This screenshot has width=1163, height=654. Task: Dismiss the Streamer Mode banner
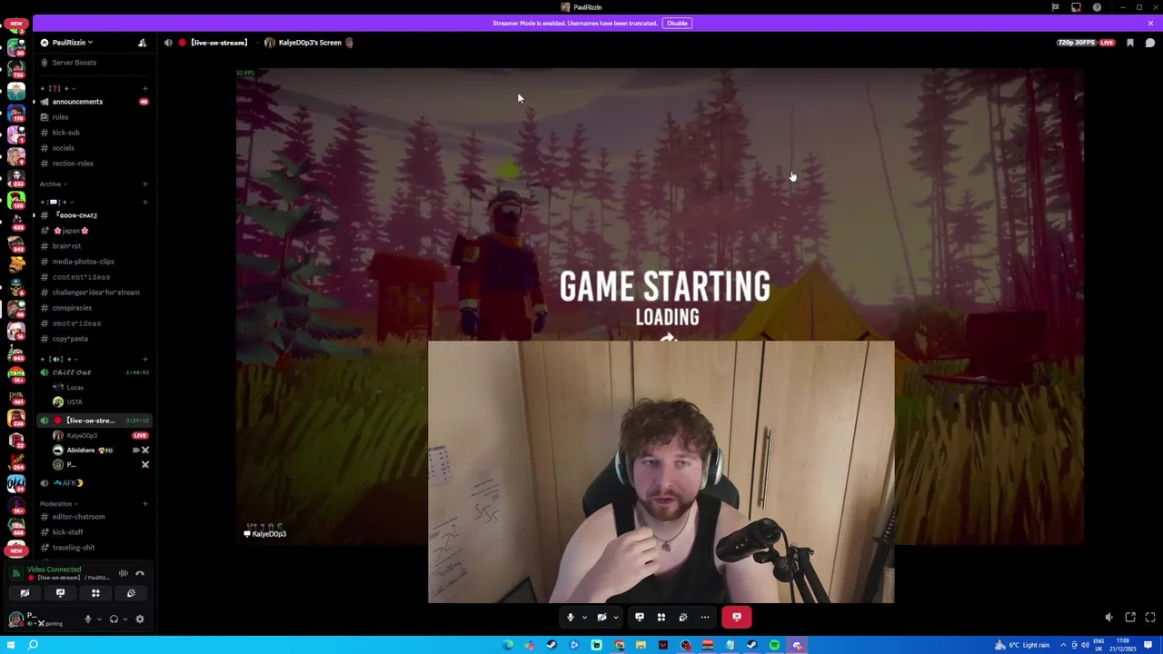click(1150, 24)
